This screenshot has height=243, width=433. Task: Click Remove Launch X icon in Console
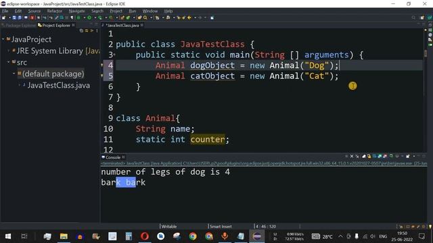pyautogui.click(x=352, y=156)
